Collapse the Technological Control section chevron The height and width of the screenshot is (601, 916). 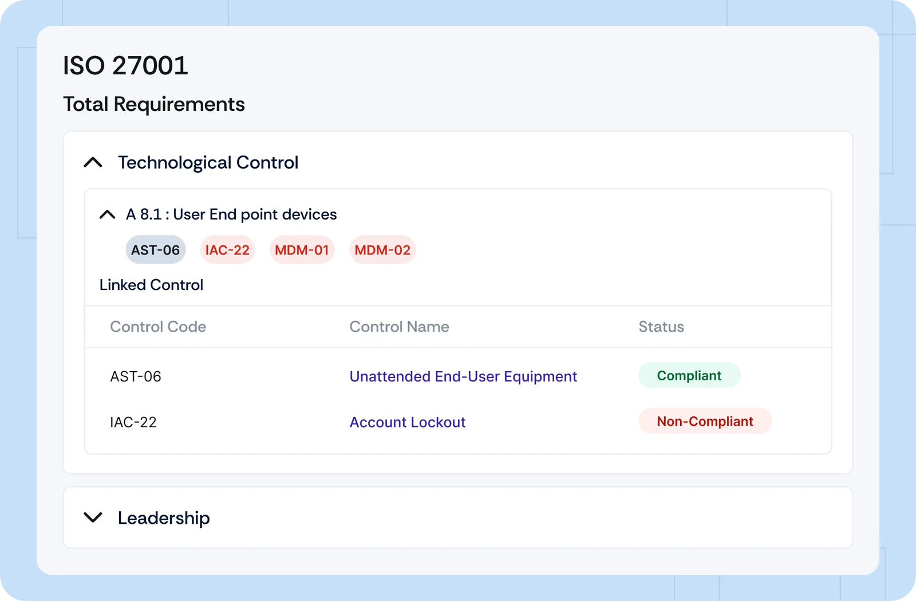tap(93, 163)
